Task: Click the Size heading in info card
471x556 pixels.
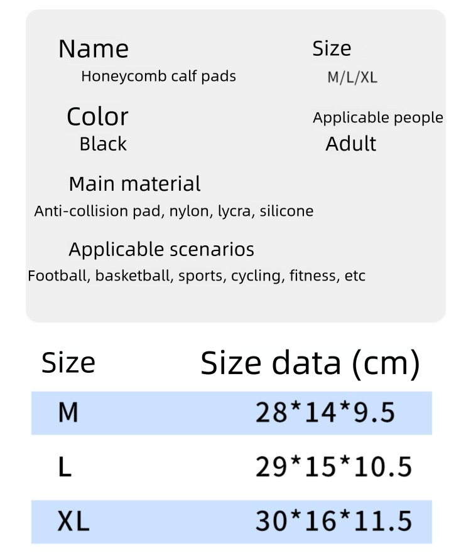Action: (332, 49)
